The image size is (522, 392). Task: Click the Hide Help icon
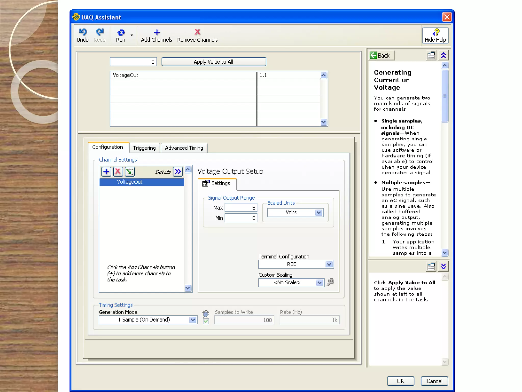pos(436,32)
